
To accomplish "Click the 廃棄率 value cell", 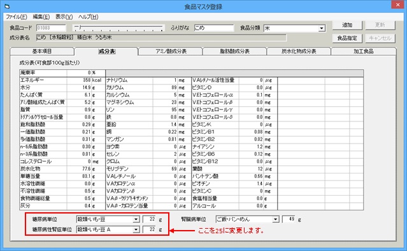I will click(79, 73).
